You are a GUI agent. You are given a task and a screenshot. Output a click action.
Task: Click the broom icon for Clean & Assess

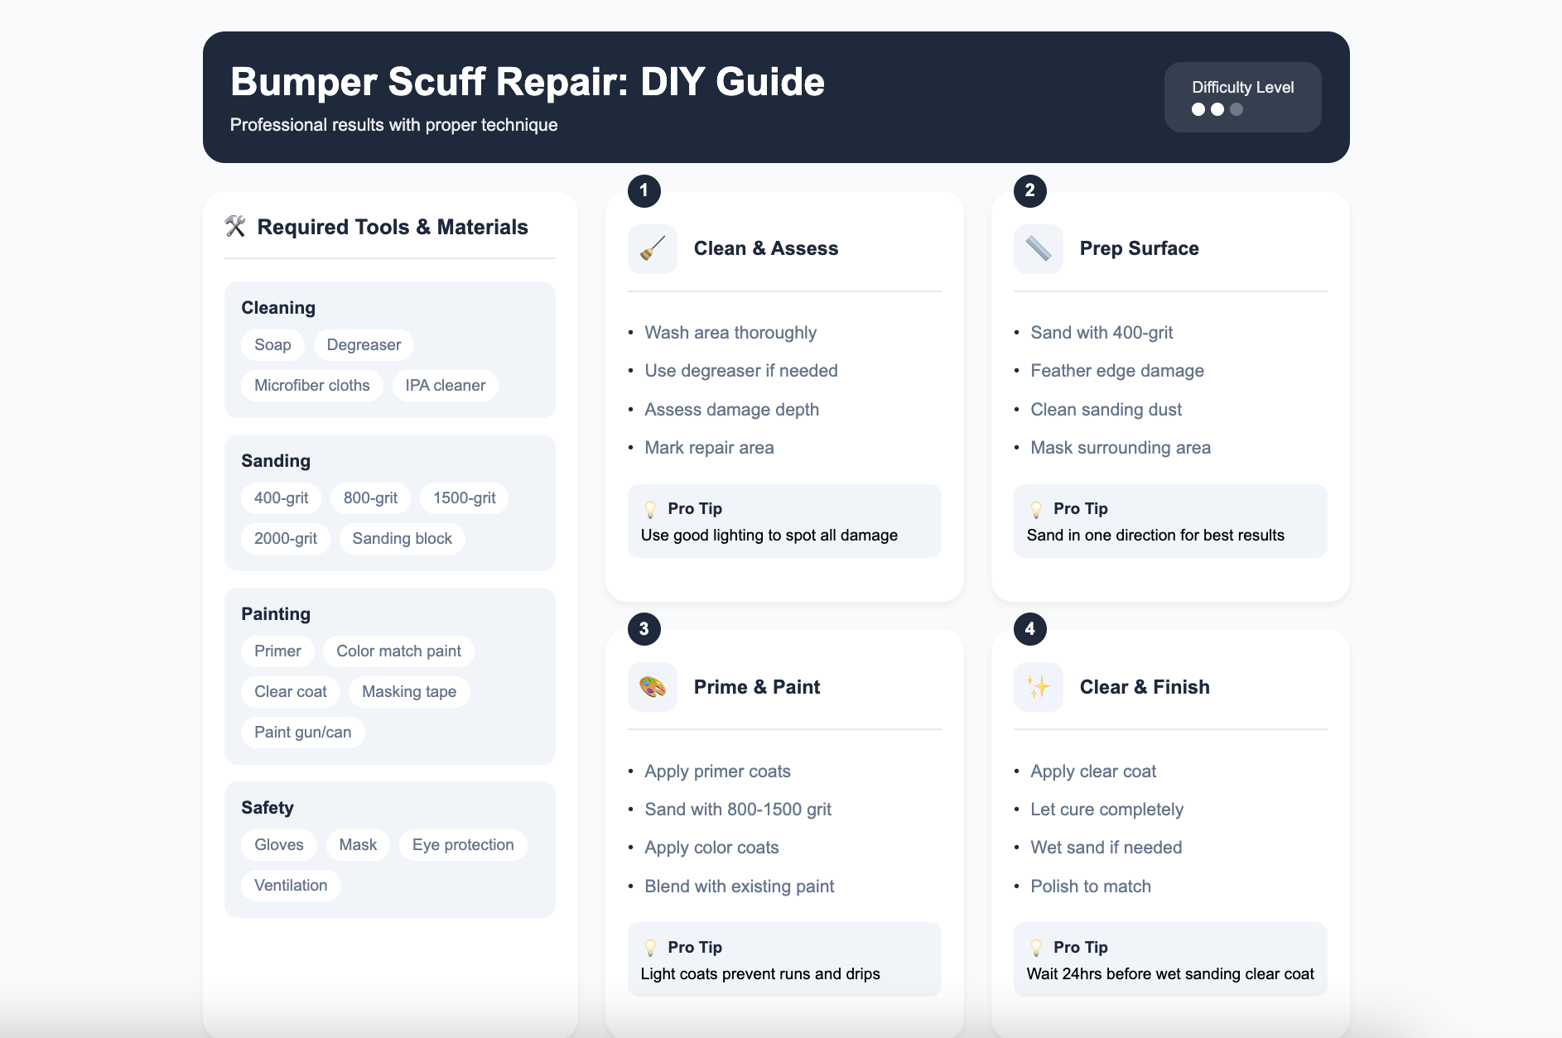click(652, 248)
